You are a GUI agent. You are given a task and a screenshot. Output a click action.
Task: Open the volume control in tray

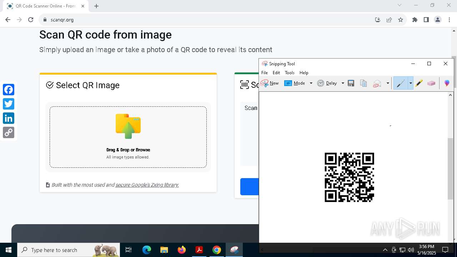tap(411, 250)
